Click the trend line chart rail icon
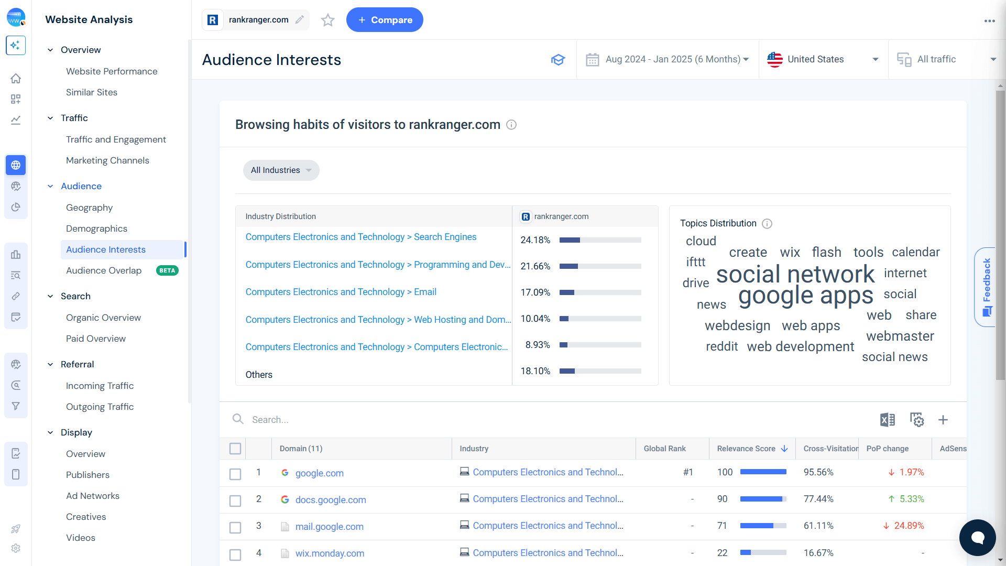 click(16, 120)
